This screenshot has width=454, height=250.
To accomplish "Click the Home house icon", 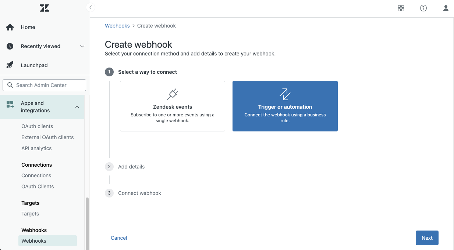I will [10, 27].
